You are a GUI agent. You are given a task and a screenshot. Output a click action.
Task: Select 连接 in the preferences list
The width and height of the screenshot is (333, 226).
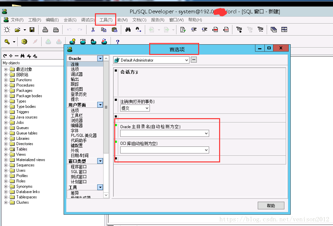point(75,64)
